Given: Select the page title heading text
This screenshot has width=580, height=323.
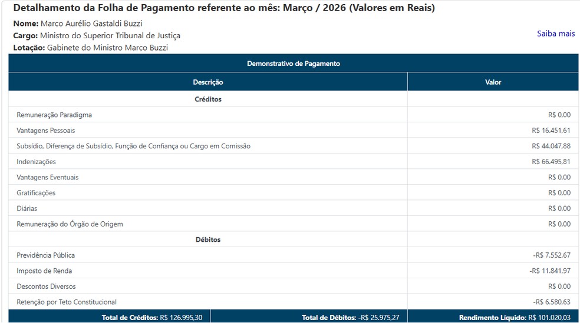Looking at the screenshot, I should [x=224, y=8].
